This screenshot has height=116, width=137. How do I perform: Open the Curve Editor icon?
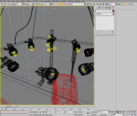pos(98,4)
